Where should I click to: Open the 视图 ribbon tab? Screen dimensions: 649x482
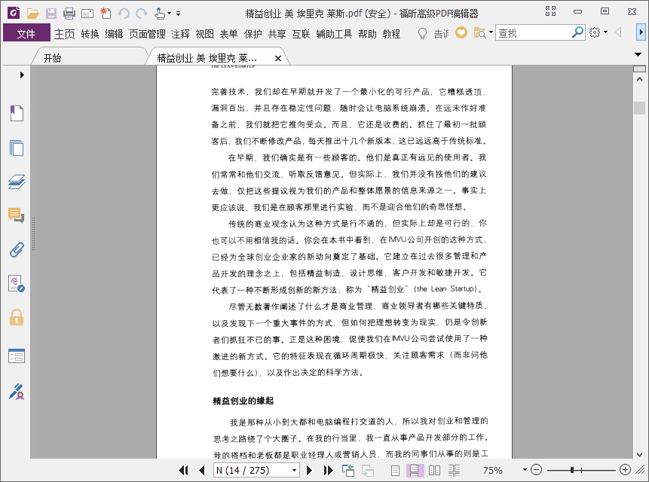204,34
